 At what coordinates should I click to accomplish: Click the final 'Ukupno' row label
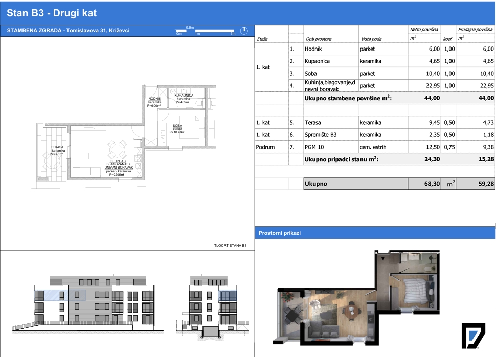tap(315, 184)
